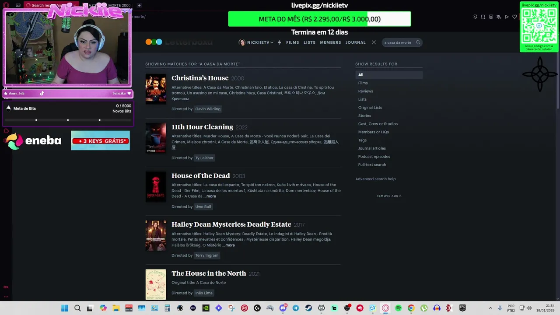Click Hailey Dean Mysteries poster thumbnail
This screenshot has width=560, height=315.
tap(156, 235)
